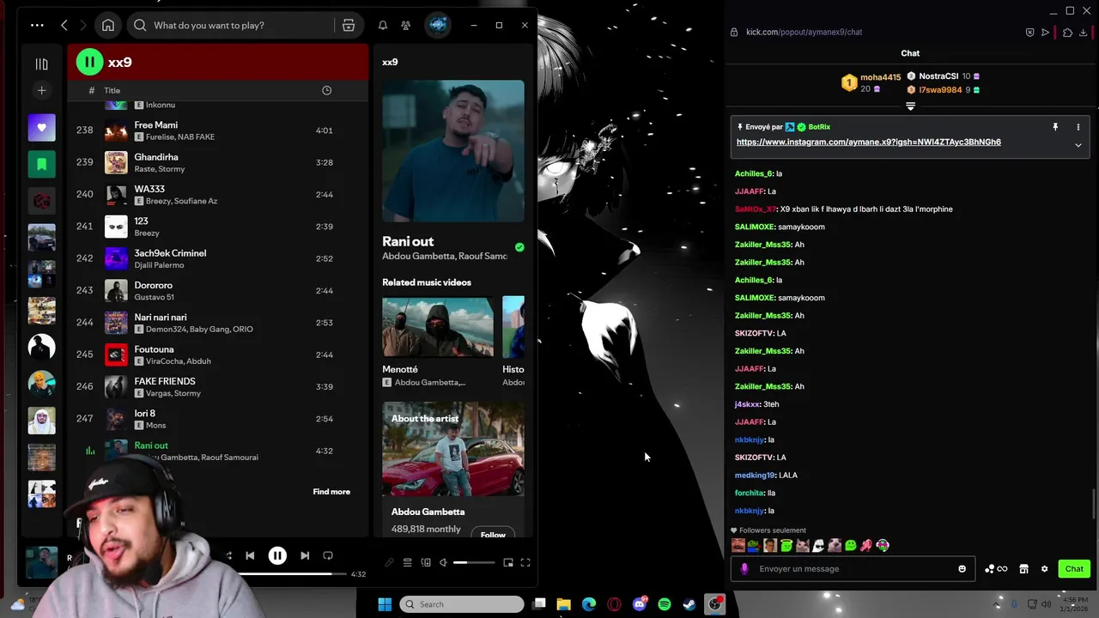Open Kick chat settings gear
The width and height of the screenshot is (1099, 618).
click(x=1044, y=569)
